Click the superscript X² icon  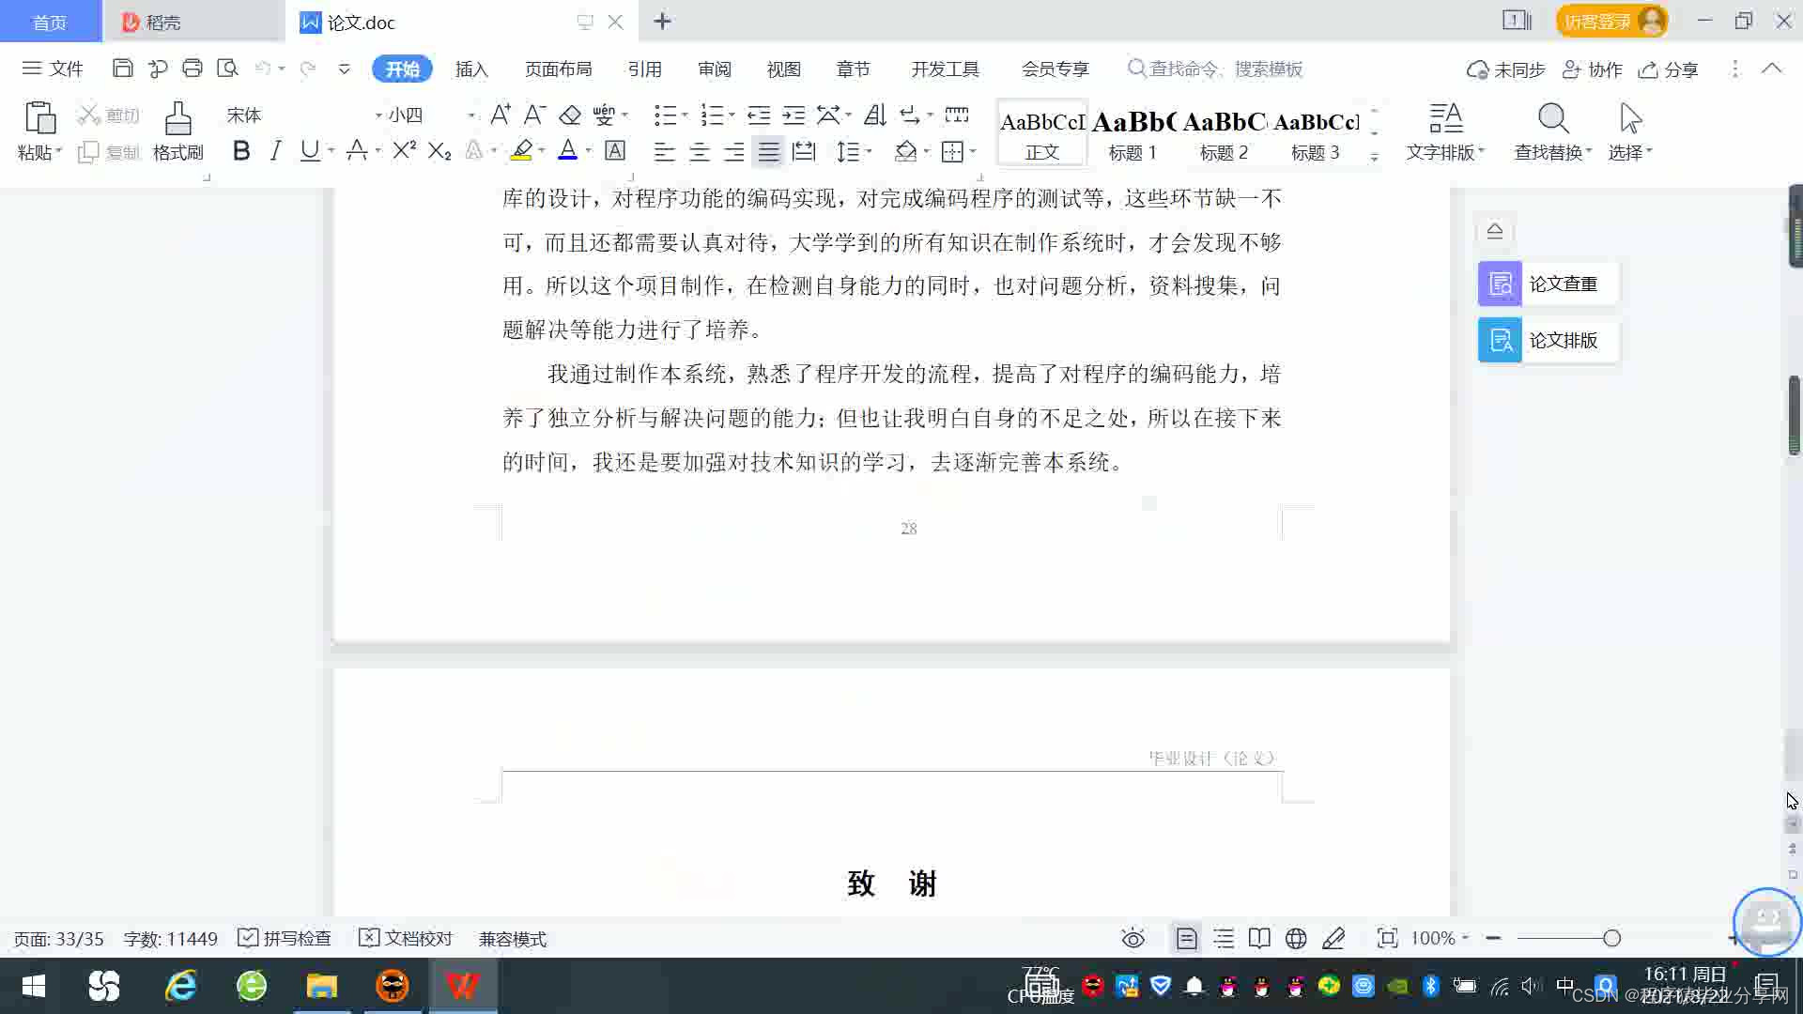tap(404, 151)
